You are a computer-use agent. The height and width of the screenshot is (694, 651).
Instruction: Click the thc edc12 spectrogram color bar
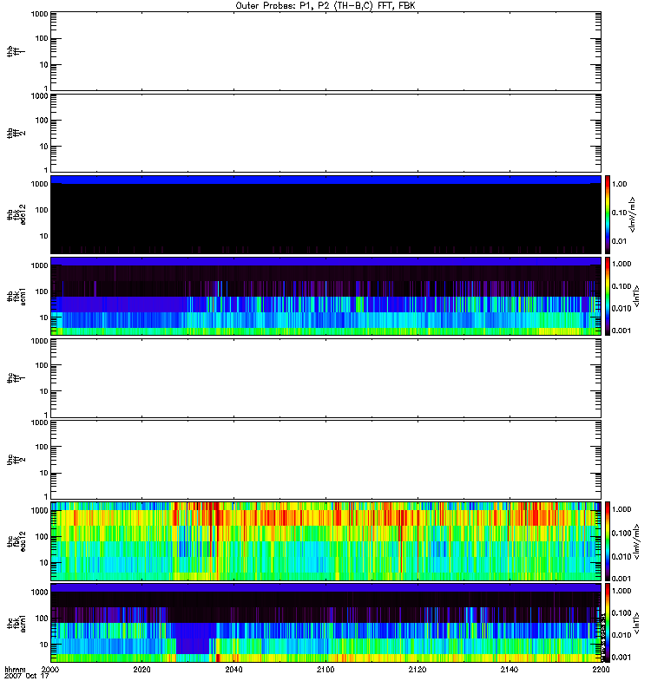pyautogui.click(x=608, y=540)
